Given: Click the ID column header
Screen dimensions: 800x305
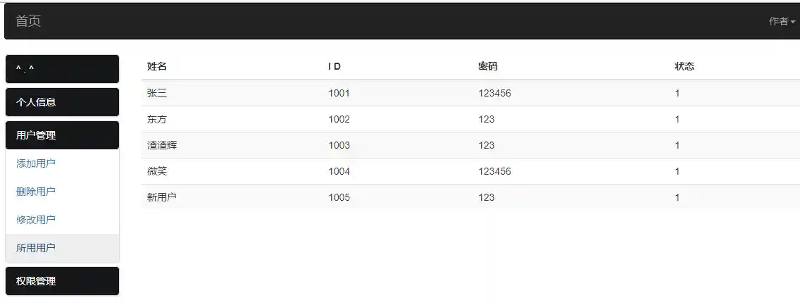Looking at the screenshot, I should click(x=335, y=66).
